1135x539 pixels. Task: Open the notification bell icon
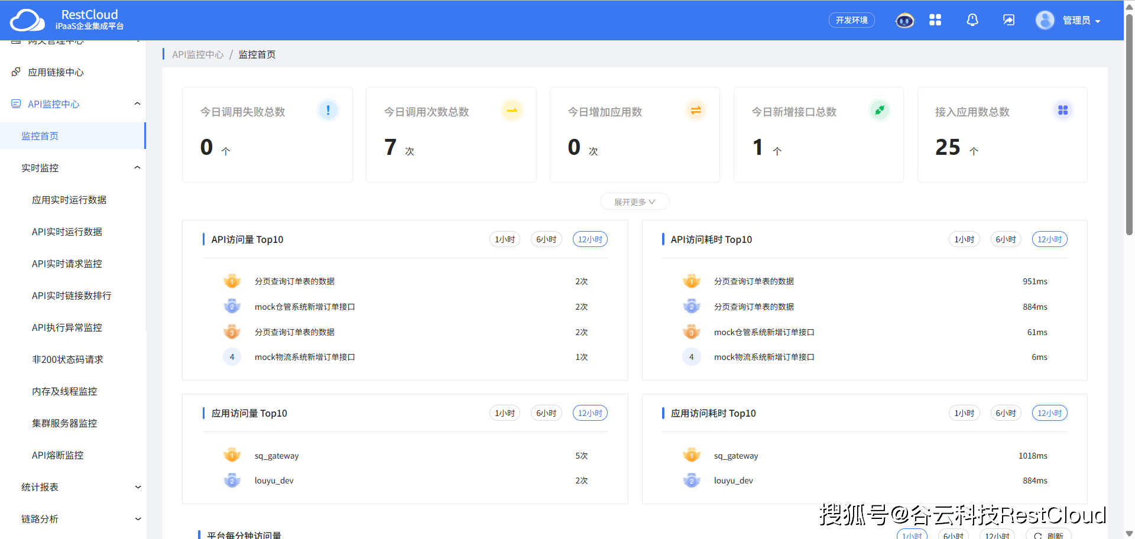click(x=972, y=20)
